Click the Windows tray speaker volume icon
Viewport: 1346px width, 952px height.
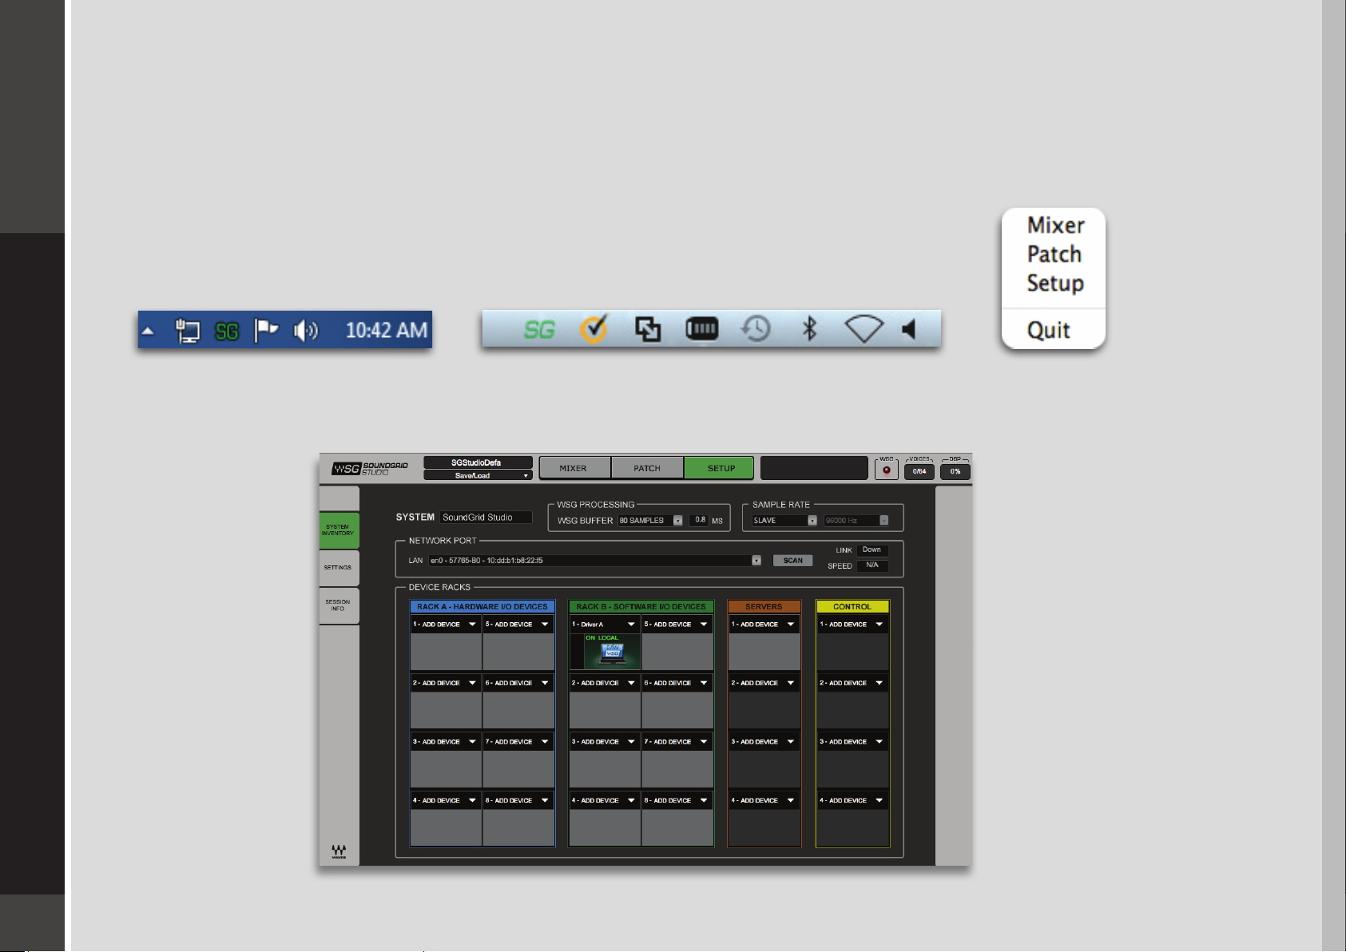coord(305,330)
